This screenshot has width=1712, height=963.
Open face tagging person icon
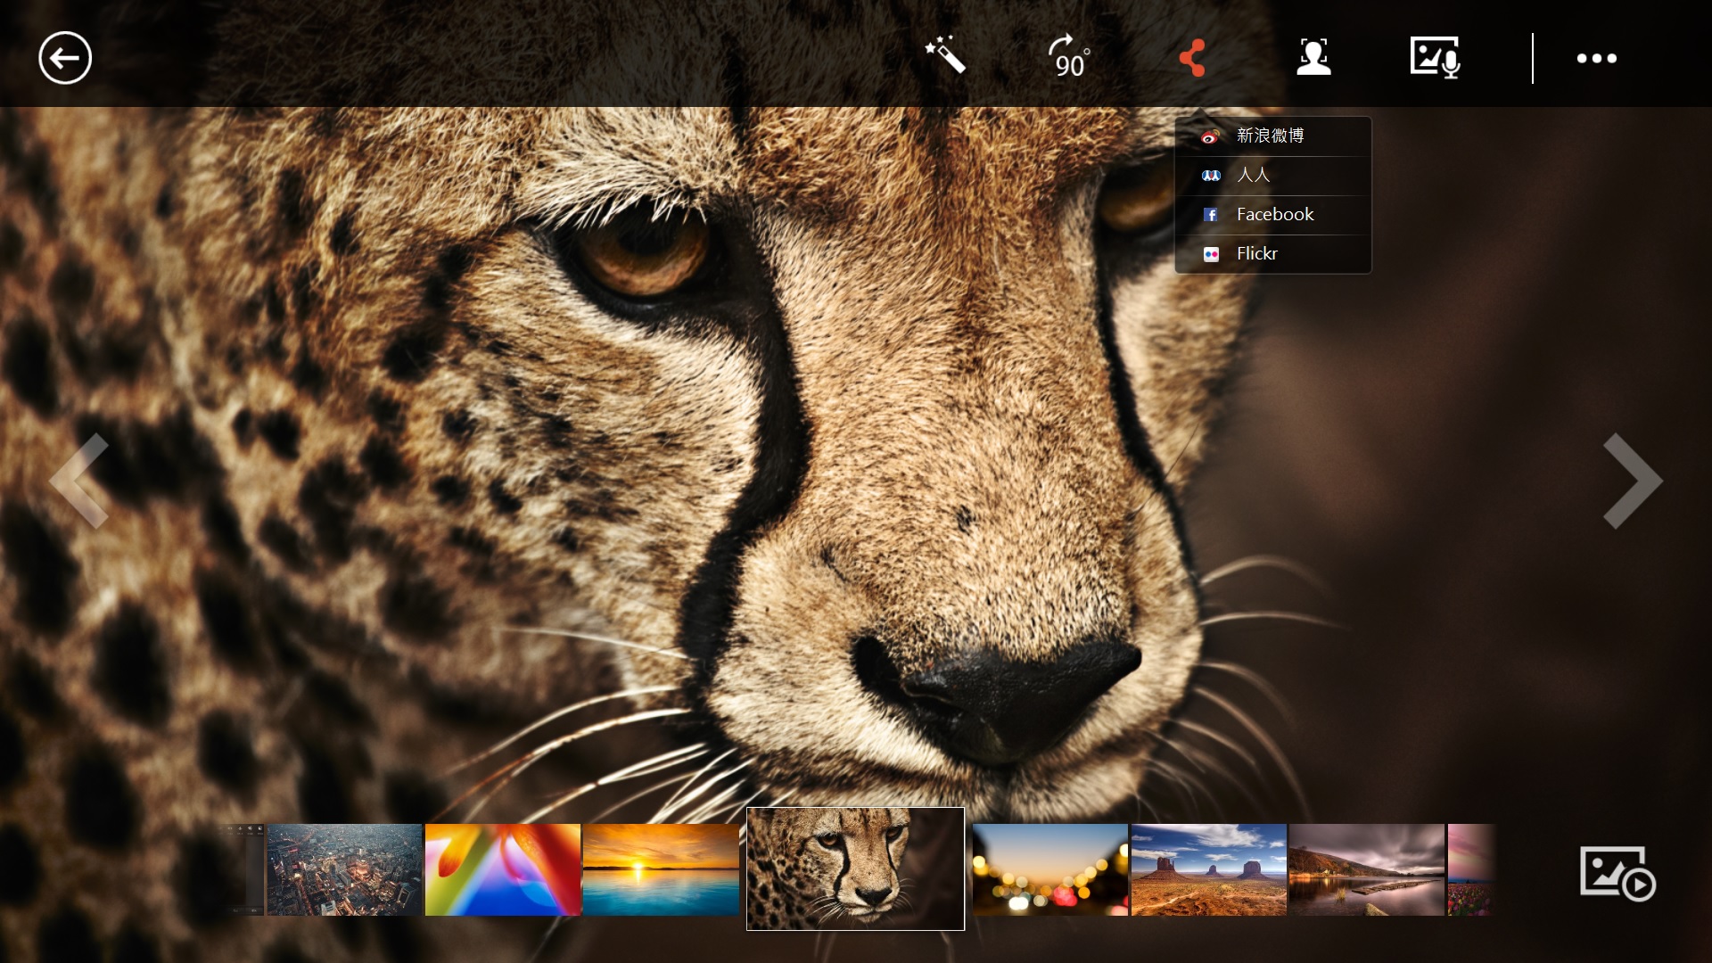(1313, 57)
